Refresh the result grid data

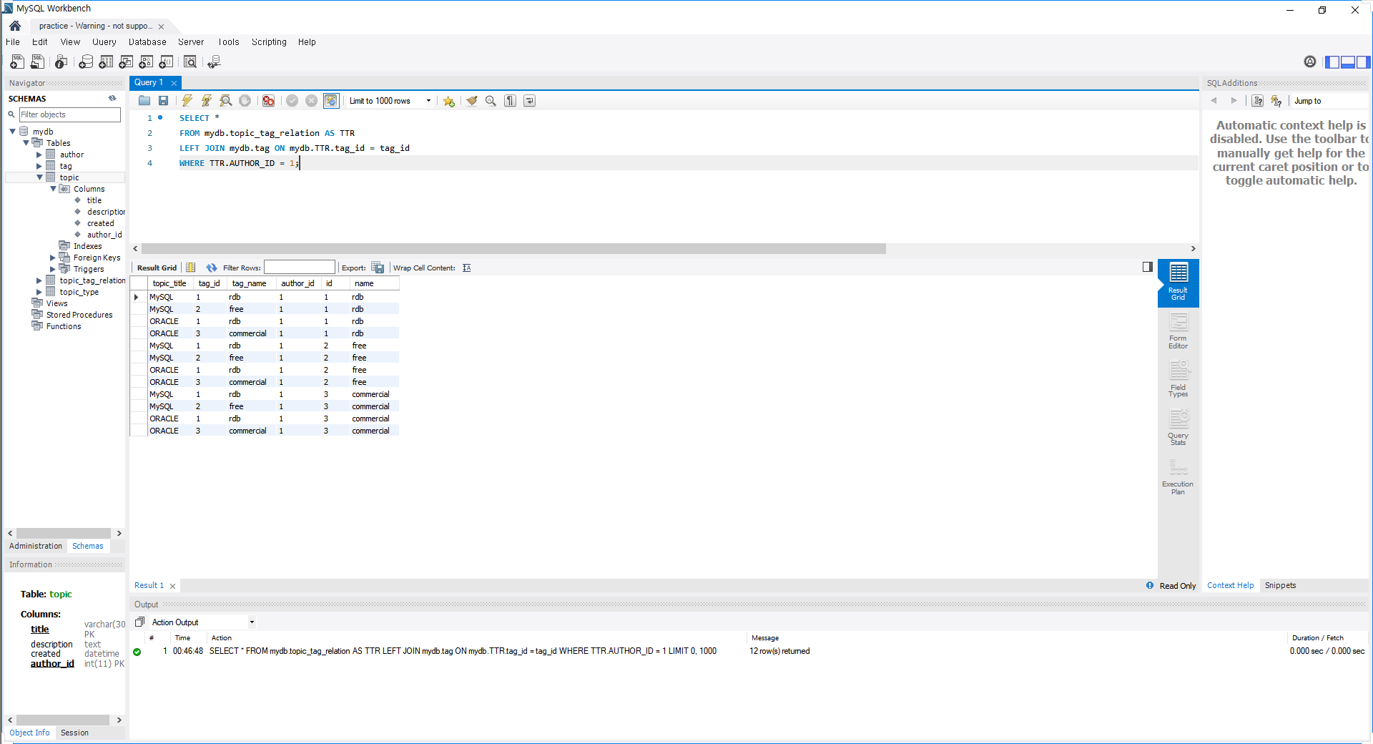[x=211, y=268]
